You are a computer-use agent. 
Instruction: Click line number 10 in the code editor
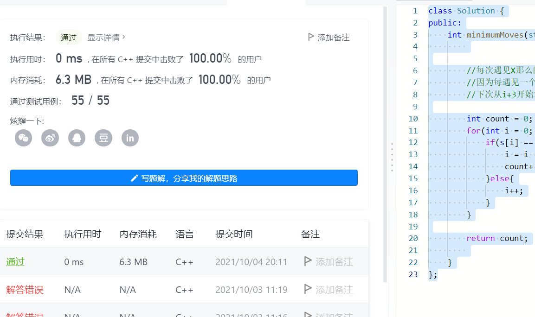[x=413, y=118]
